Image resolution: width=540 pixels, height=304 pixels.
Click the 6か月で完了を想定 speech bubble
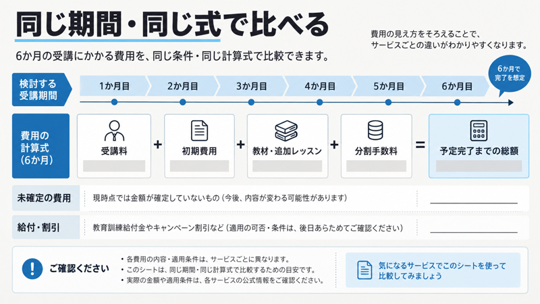[510, 74]
